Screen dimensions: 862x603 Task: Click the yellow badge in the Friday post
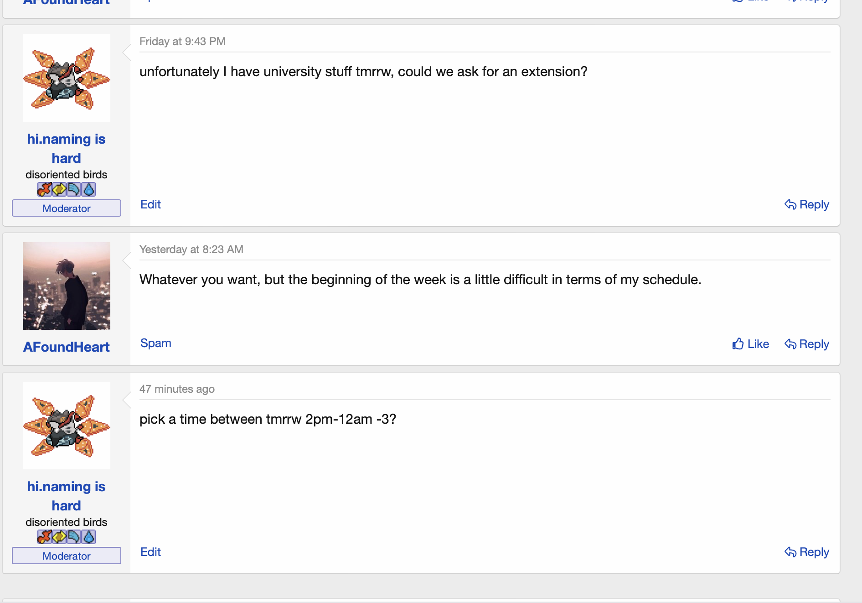(x=59, y=189)
